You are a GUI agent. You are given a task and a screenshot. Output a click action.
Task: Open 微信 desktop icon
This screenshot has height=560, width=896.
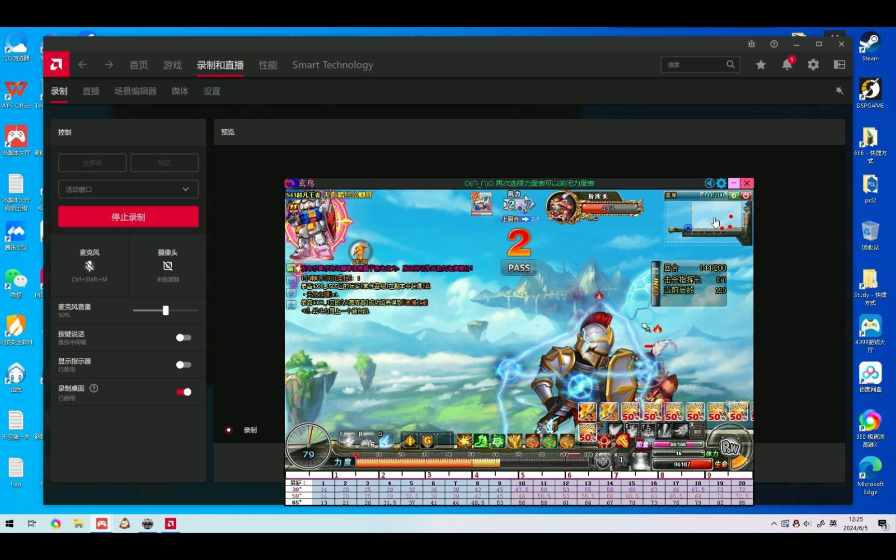point(16,283)
